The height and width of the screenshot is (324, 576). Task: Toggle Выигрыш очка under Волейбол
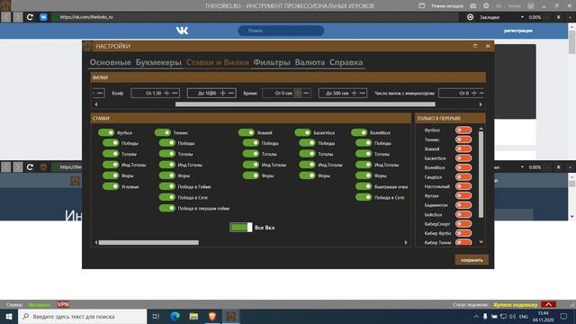364,186
